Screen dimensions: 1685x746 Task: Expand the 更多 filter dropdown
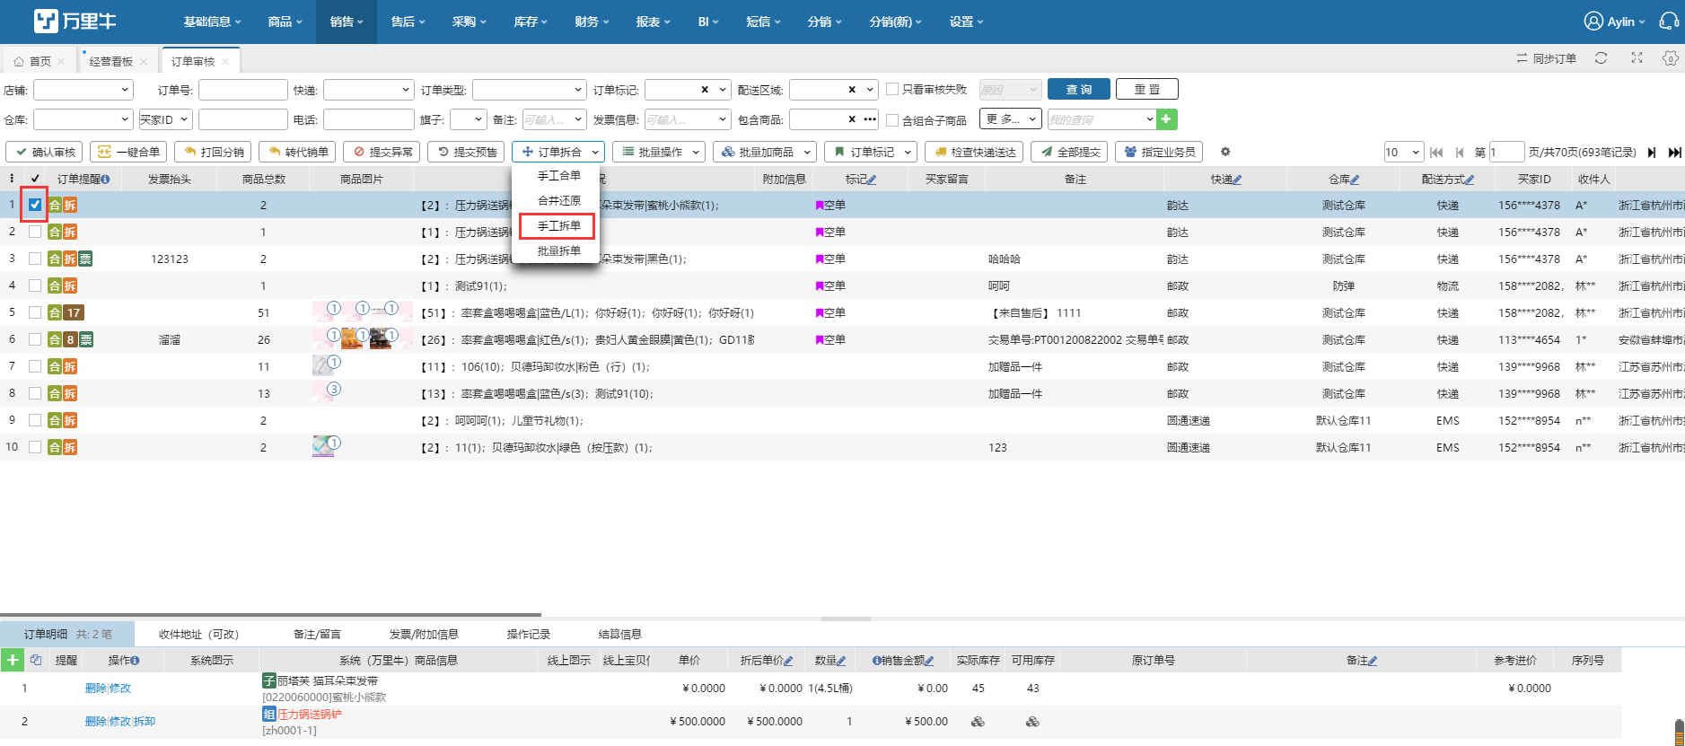click(1012, 118)
